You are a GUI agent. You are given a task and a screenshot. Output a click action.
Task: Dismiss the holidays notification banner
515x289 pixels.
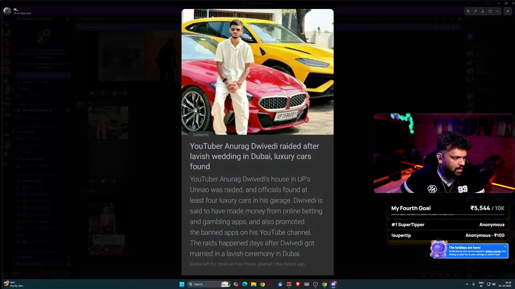(x=505, y=246)
